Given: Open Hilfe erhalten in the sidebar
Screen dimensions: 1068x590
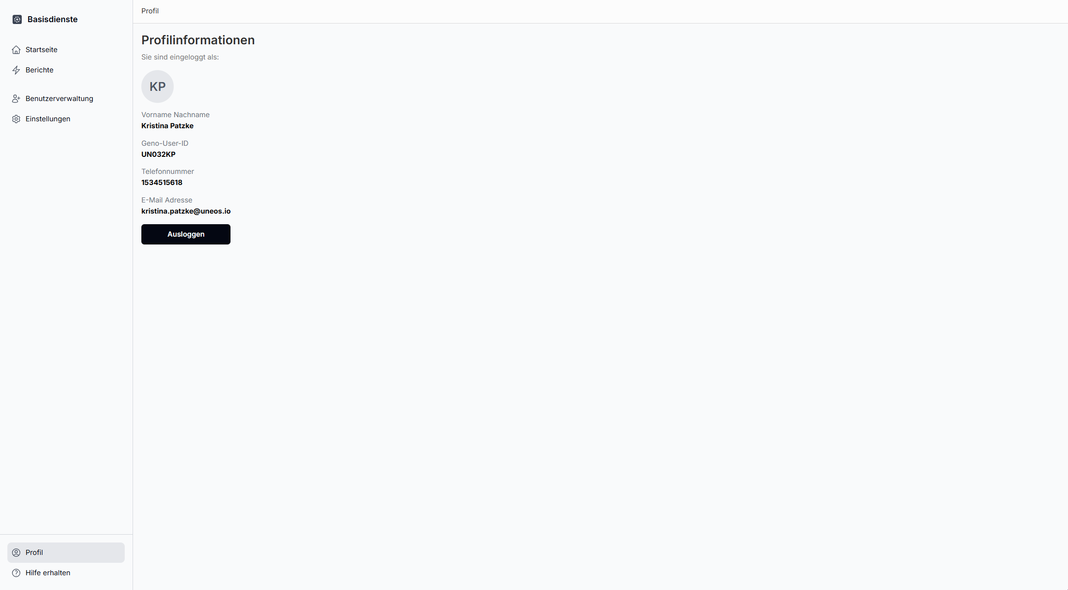Looking at the screenshot, I should point(66,573).
